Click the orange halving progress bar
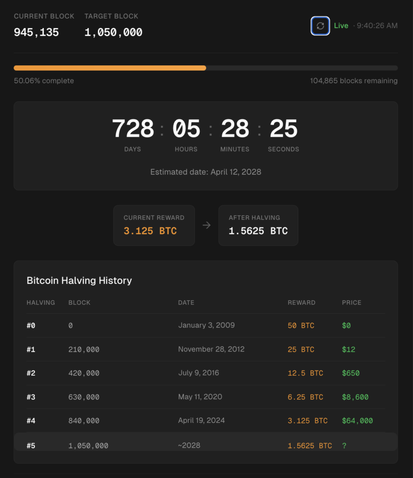 (x=110, y=68)
